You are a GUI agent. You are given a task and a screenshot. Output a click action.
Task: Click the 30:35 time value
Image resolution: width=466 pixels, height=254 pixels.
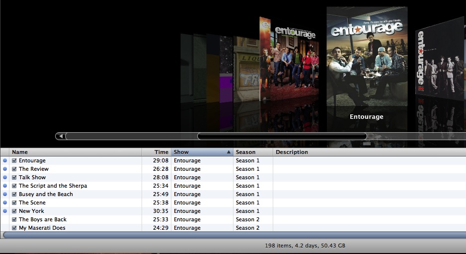tap(161, 211)
